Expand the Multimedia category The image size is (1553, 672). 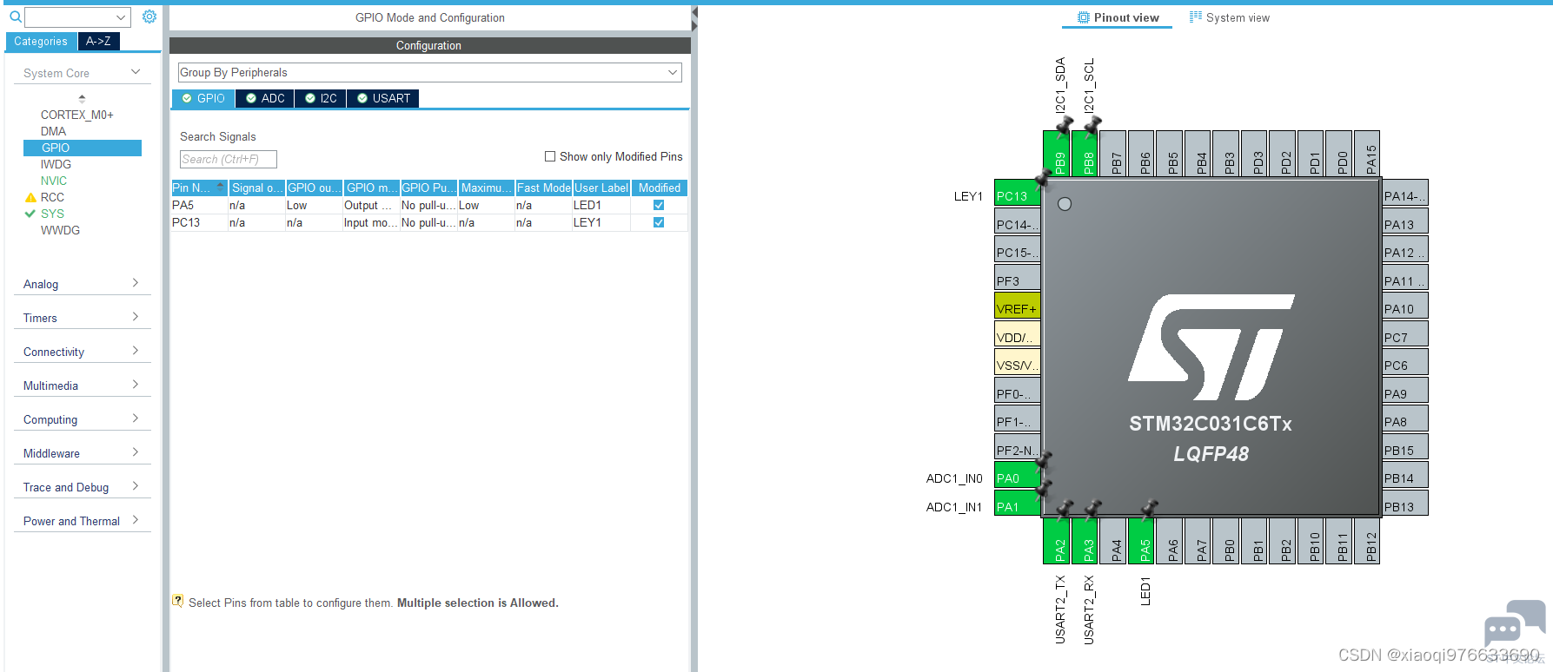click(x=82, y=385)
